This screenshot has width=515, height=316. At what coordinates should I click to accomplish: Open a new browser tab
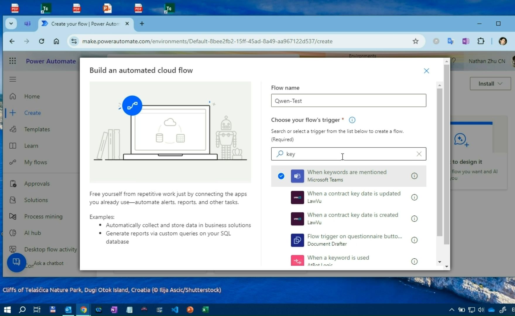click(x=142, y=24)
